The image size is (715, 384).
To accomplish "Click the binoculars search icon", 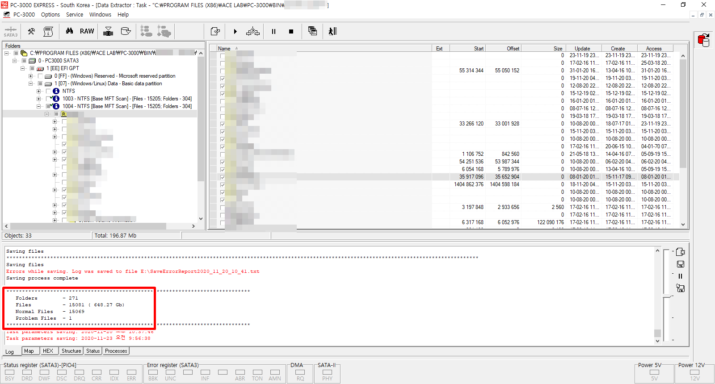I will coord(69,31).
